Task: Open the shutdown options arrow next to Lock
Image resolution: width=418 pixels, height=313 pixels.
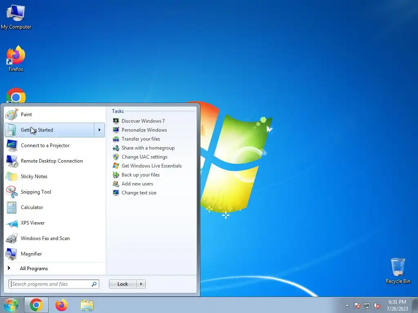Action: tap(141, 284)
